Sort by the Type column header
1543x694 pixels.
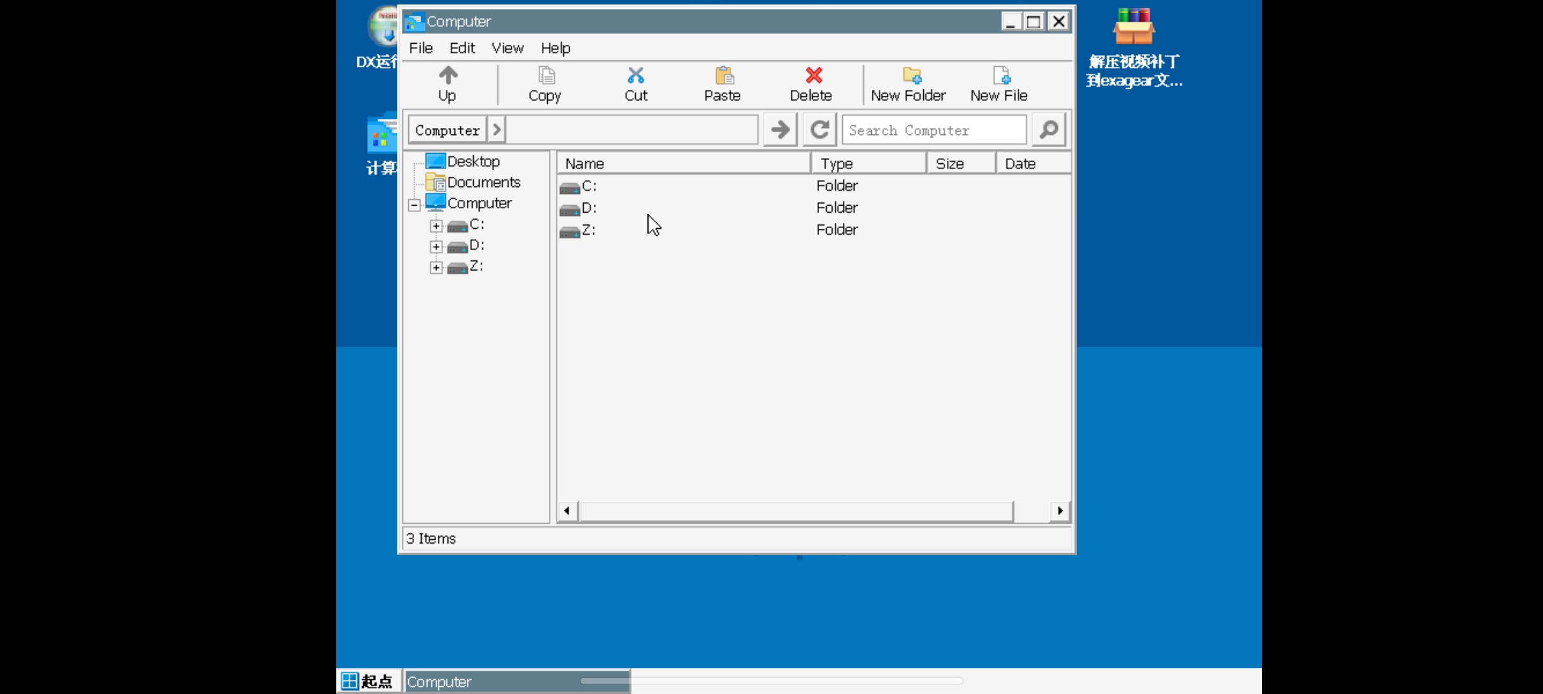point(869,164)
